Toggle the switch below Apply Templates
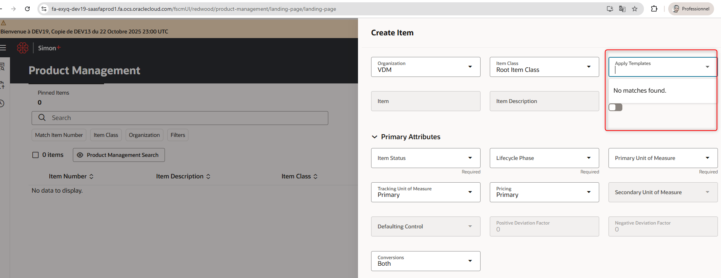This screenshot has height=278, width=721. [x=615, y=107]
